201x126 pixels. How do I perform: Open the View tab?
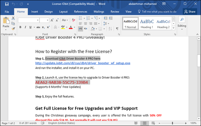pos(128,12)
